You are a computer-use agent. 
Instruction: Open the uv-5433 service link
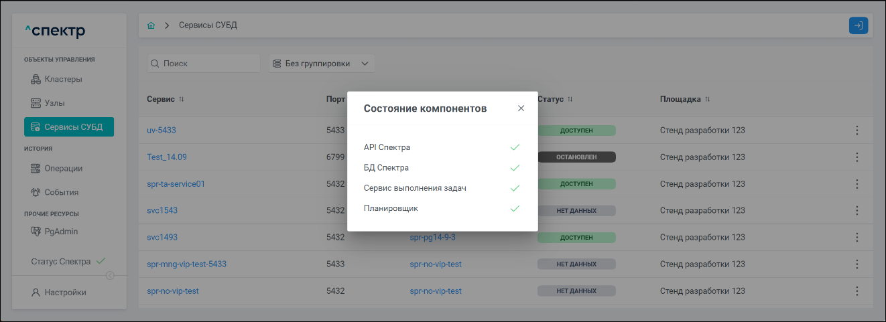pyautogui.click(x=162, y=130)
